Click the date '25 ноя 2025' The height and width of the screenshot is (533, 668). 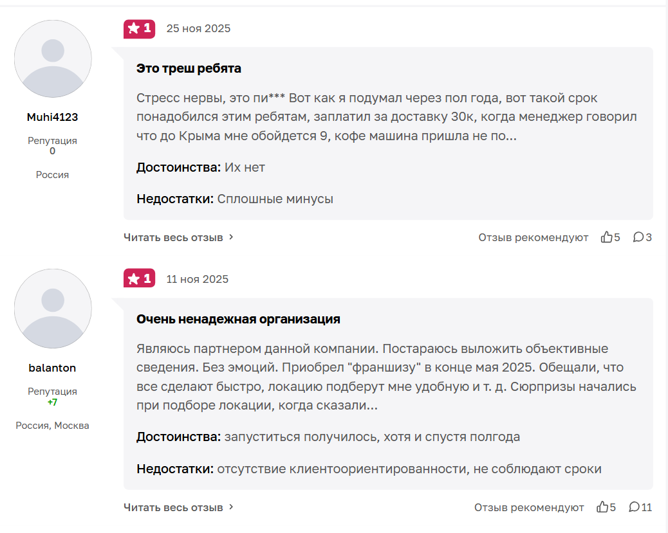click(x=198, y=28)
